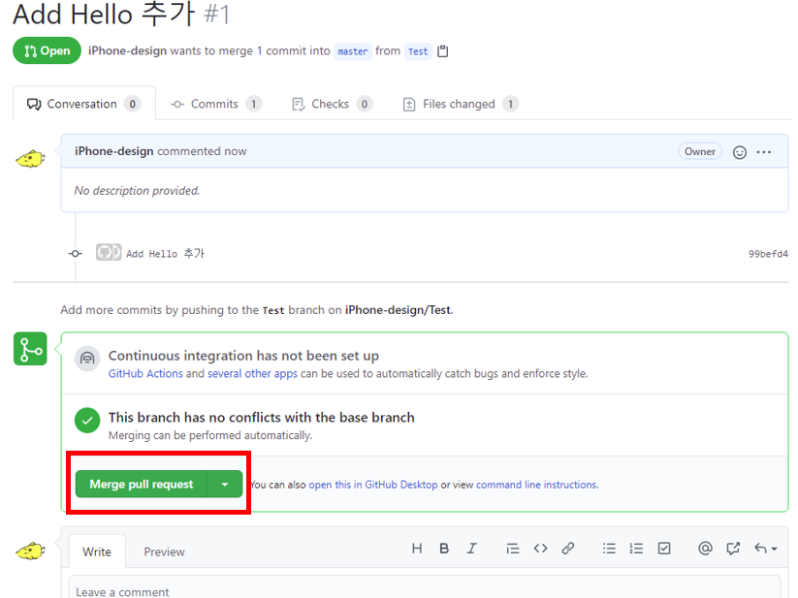This screenshot has width=798, height=598.
Task: Focus the Leave a comment field
Action: tap(425, 588)
